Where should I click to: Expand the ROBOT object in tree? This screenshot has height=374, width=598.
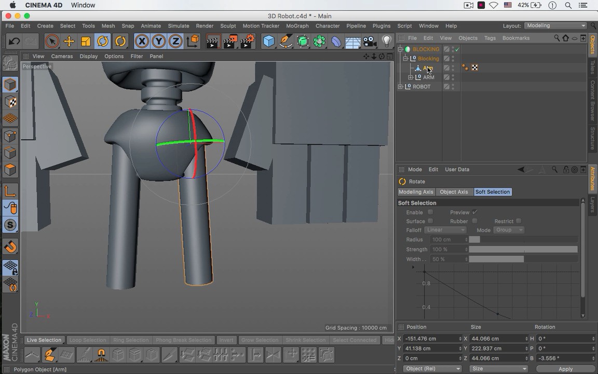click(x=400, y=87)
